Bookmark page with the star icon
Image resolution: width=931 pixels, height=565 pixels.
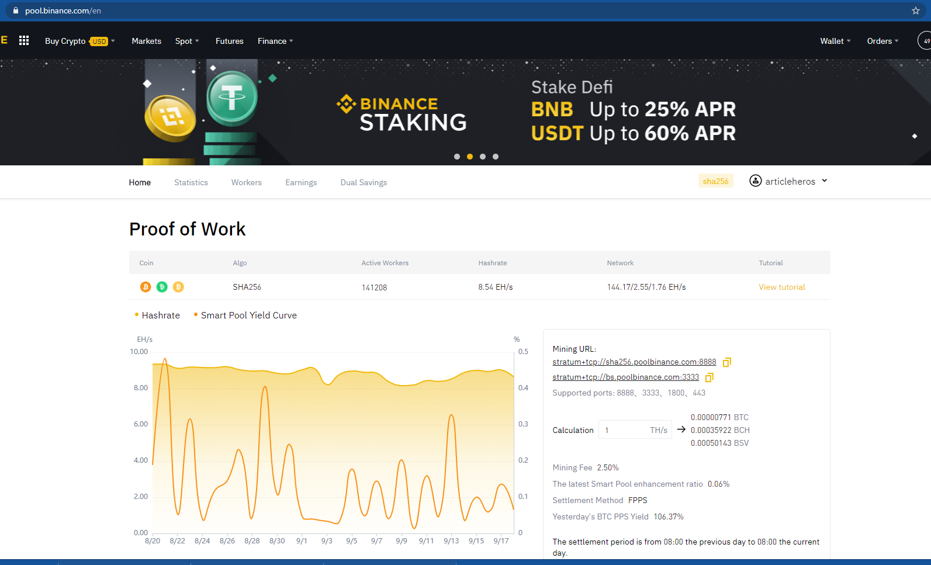coord(916,11)
